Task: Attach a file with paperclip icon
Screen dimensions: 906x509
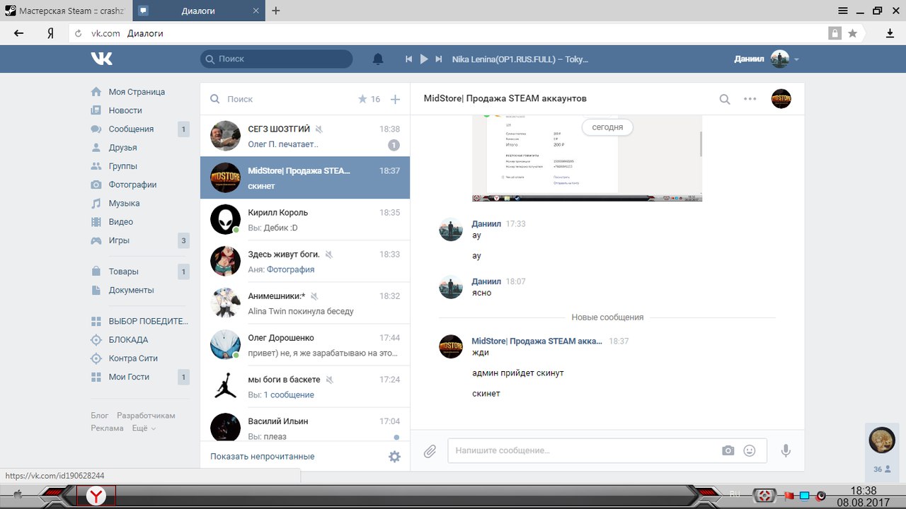Action: pyautogui.click(x=430, y=451)
